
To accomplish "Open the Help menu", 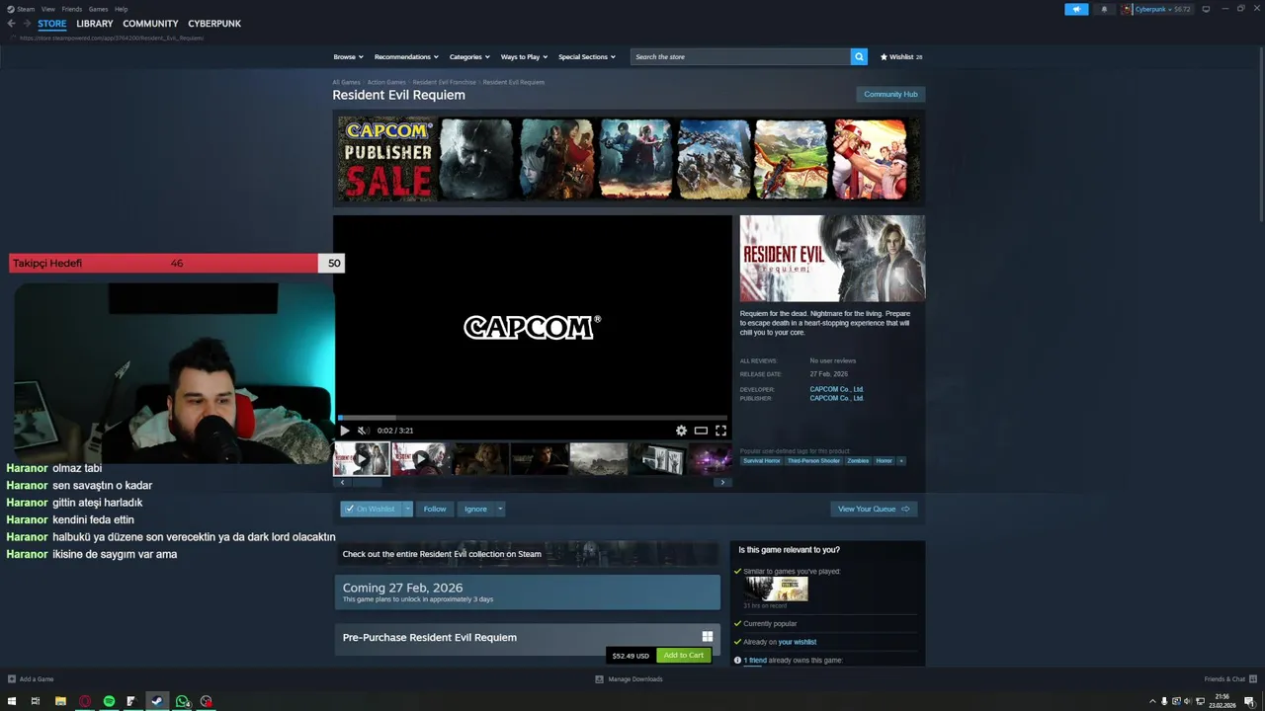I will pos(121,9).
